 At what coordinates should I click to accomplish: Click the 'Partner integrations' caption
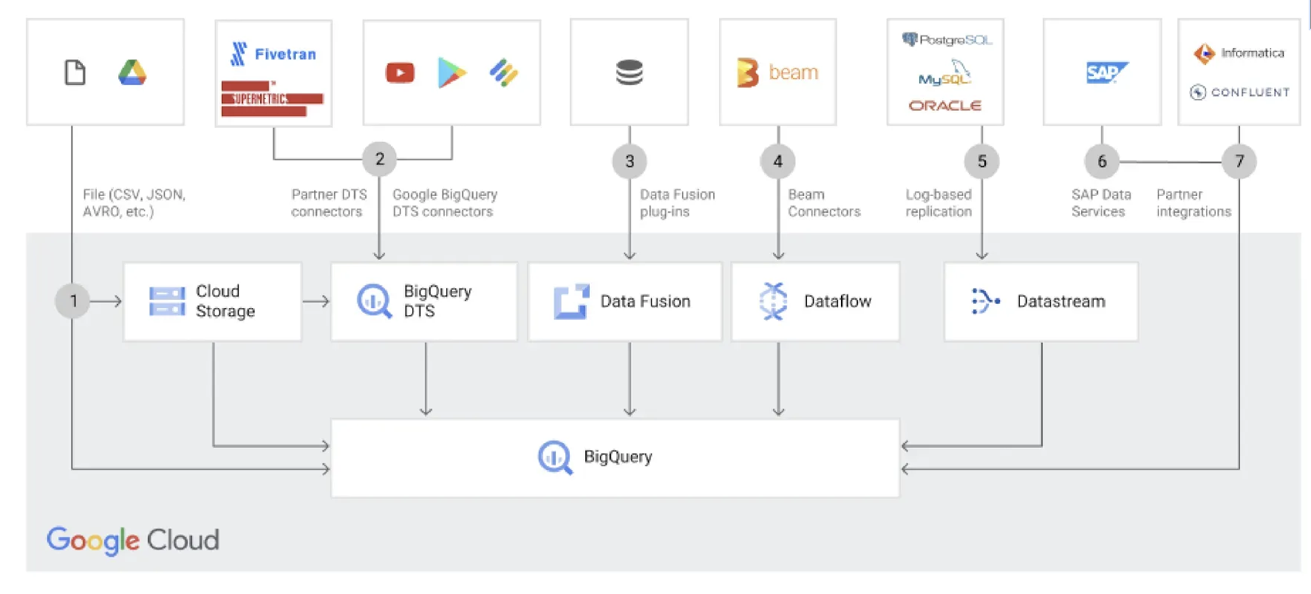click(1193, 203)
